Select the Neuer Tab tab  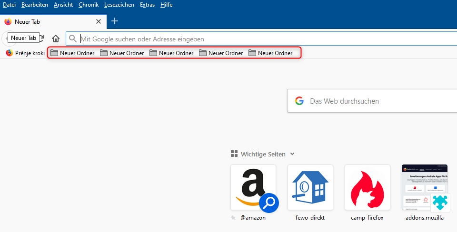click(48, 21)
